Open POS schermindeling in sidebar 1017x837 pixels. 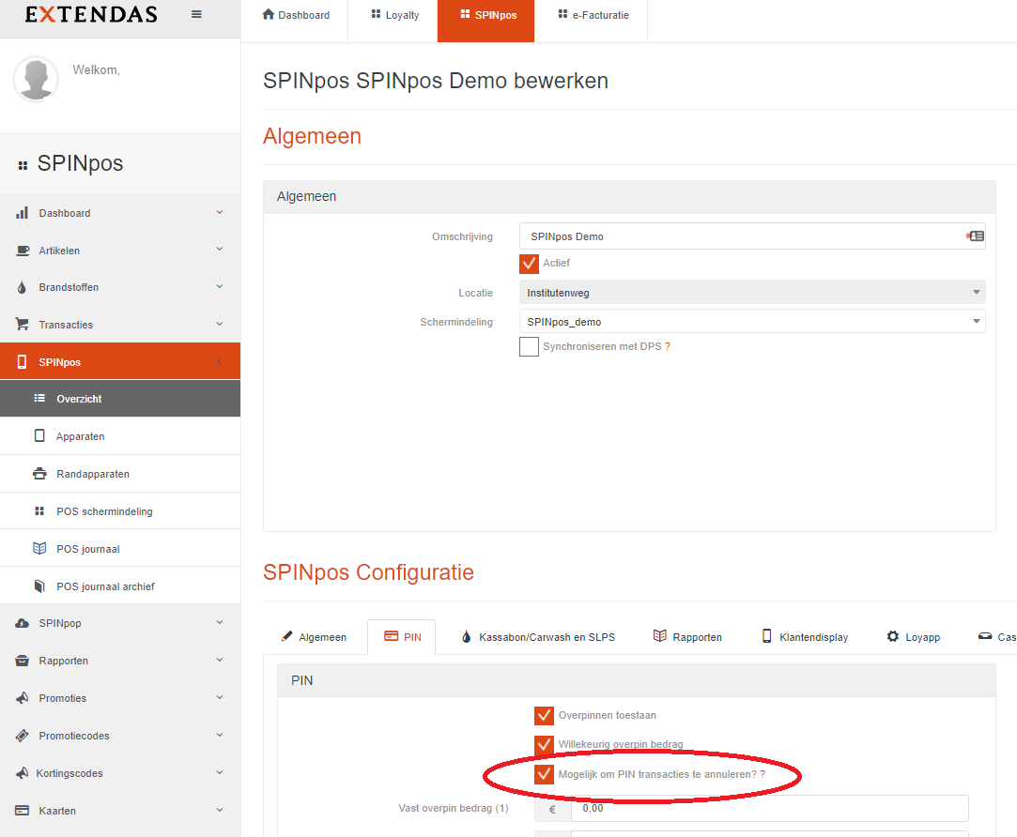point(120,511)
